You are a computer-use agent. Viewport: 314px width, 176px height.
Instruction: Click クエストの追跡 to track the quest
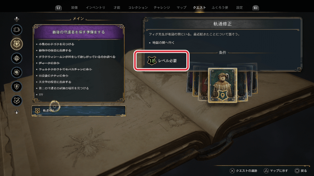click(x=243, y=171)
